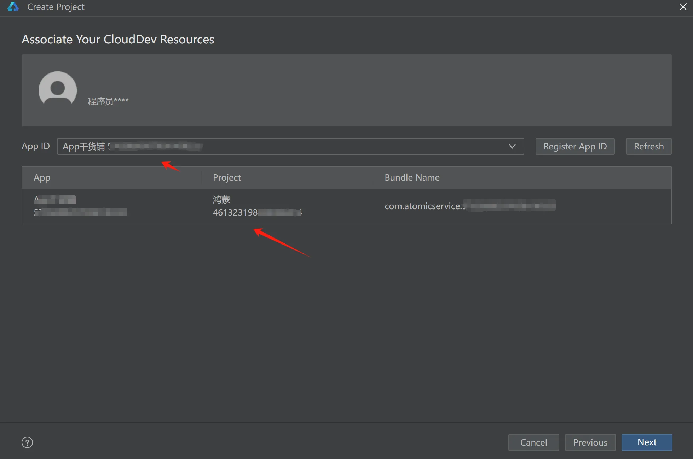Click the App ID combo box field
693x459 pixels.
coord(290,146)
